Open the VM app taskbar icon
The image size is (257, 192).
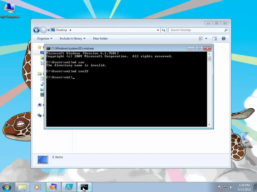pos(53,187)
